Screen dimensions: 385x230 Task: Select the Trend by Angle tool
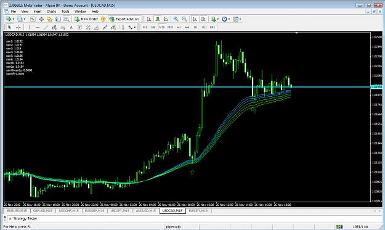pos(96,27)
